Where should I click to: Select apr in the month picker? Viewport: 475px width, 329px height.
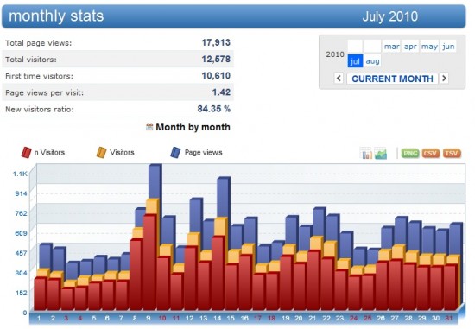(410, 47)
